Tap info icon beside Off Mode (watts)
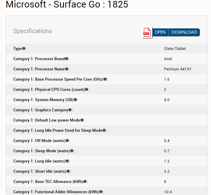This screenshot has width=211, height=195. tap(67, 140)
